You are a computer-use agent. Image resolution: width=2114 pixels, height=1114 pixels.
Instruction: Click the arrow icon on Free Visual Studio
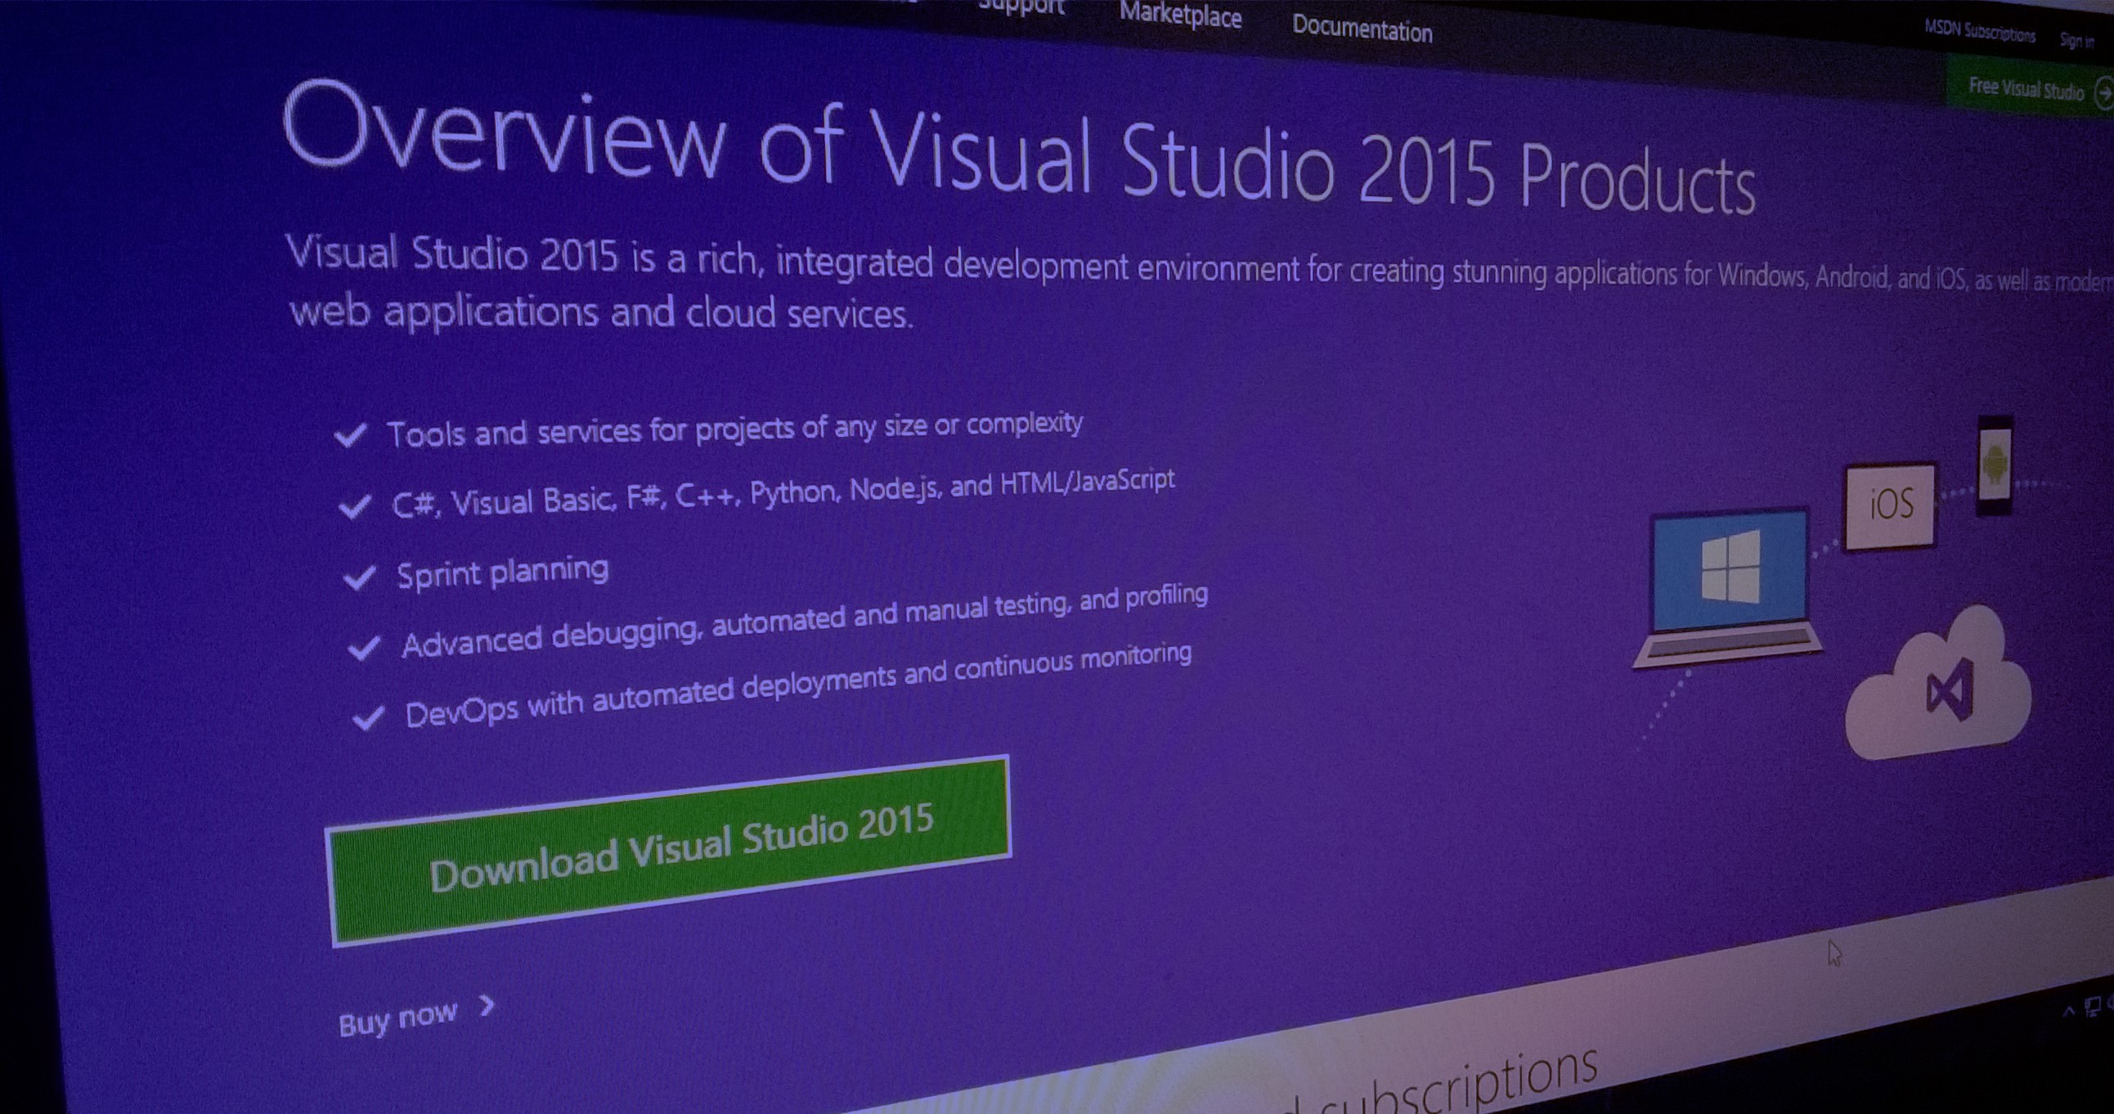tap(2104, 92)
